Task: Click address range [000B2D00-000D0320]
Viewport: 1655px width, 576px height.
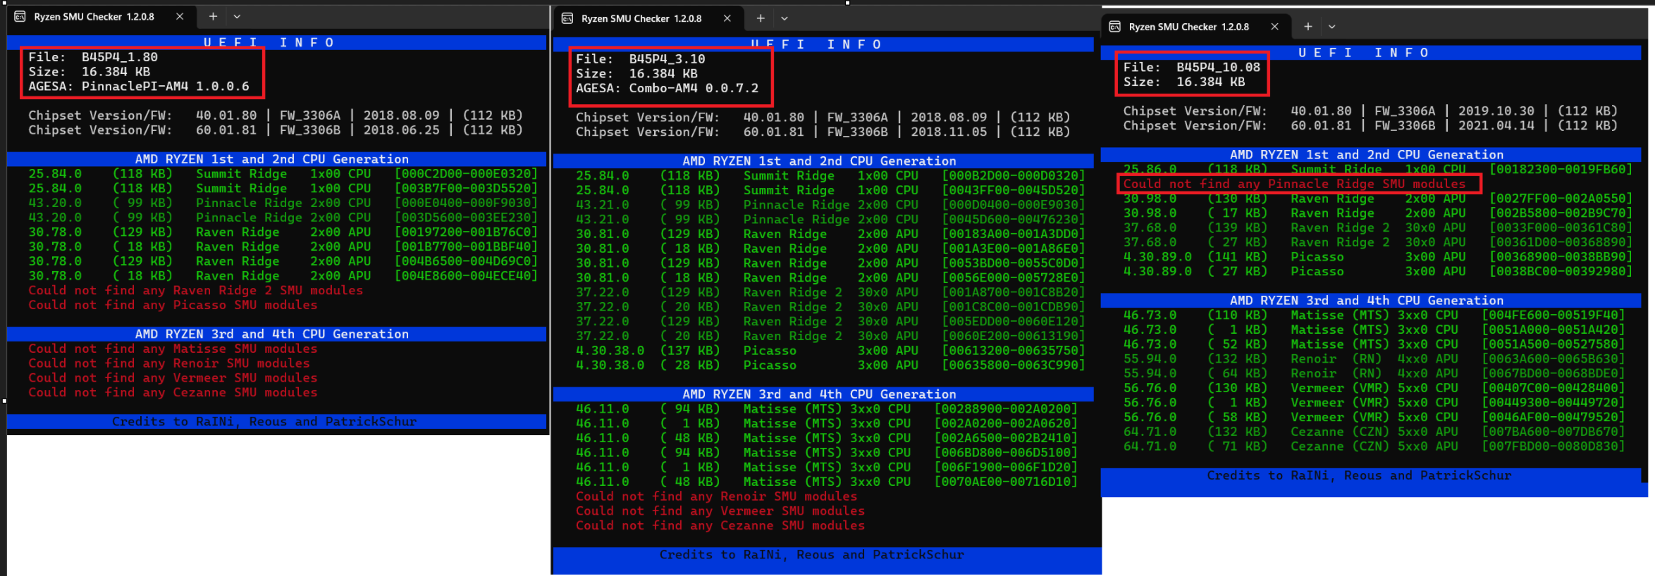Action: coord(1014,176)
